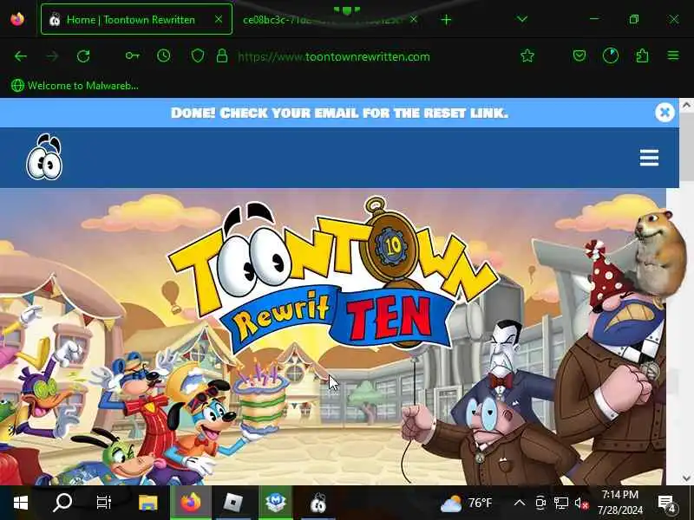Open a new browser tab
The image size is (694, 520).
pyautogui.click(x=446, y=20)
